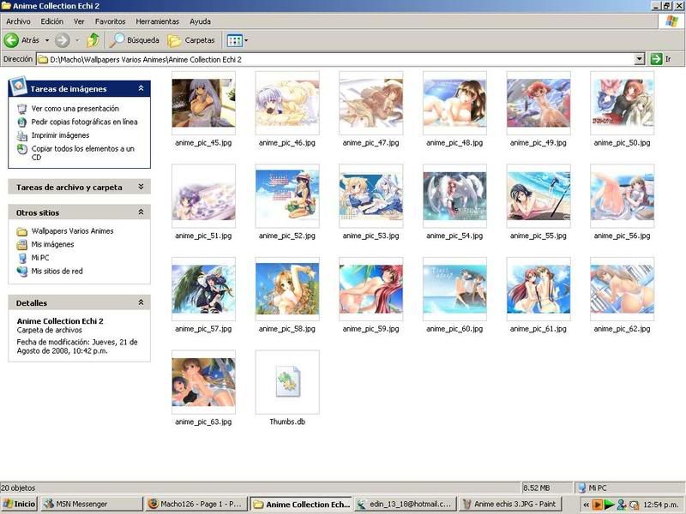Click the 12:54 p.m. taskbar clock
Viewport: 686px width, 514px height.
pyautogui.click(x=660, y=505)
